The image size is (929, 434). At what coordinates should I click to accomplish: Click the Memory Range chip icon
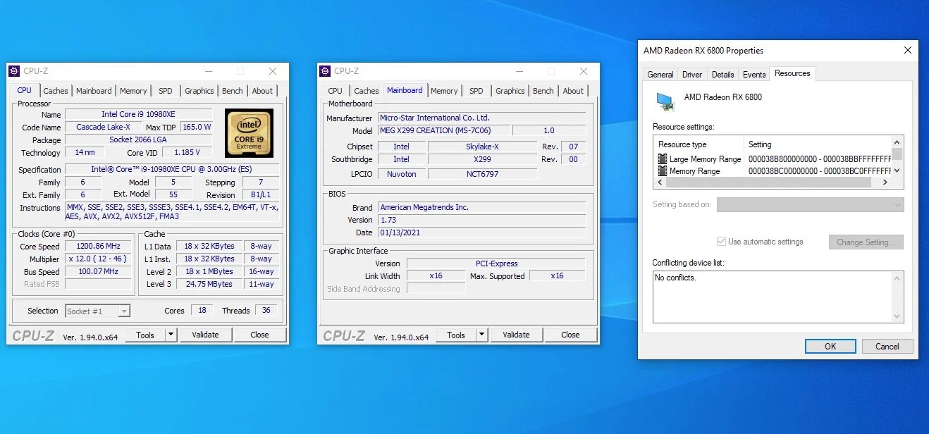tap(663, 171)
